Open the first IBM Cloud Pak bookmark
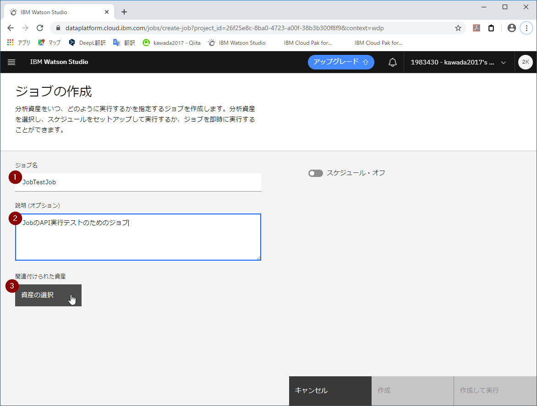Viewport: 537px width, 406px height. 307,43
